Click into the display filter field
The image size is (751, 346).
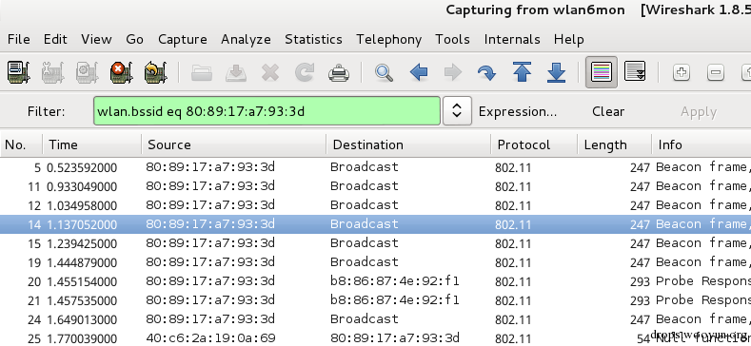click(267, 111)
